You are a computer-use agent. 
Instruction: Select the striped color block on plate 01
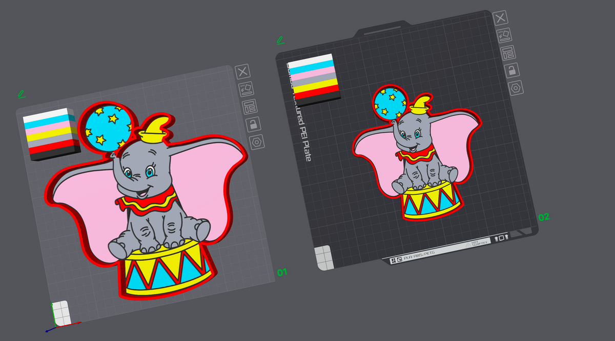[x=51, y=133]
